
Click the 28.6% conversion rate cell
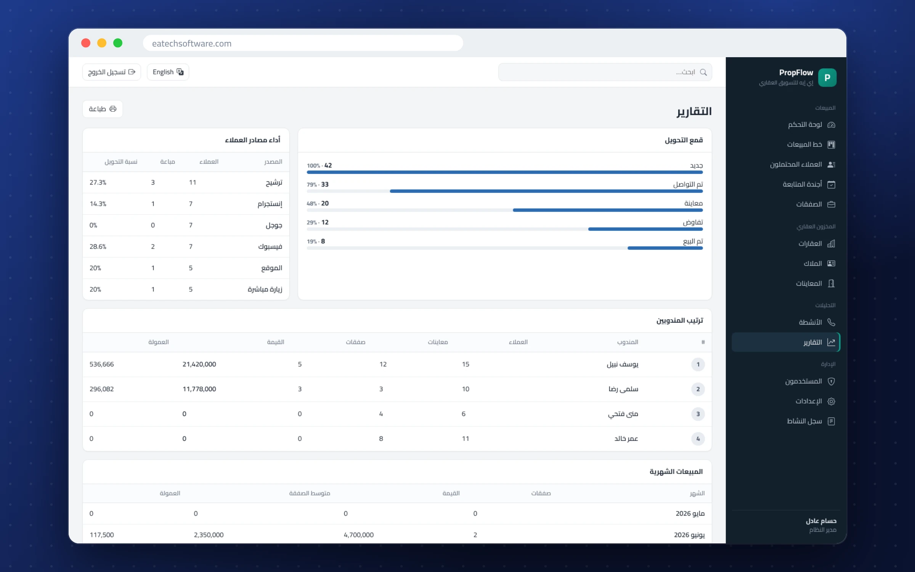pos(98,247)
